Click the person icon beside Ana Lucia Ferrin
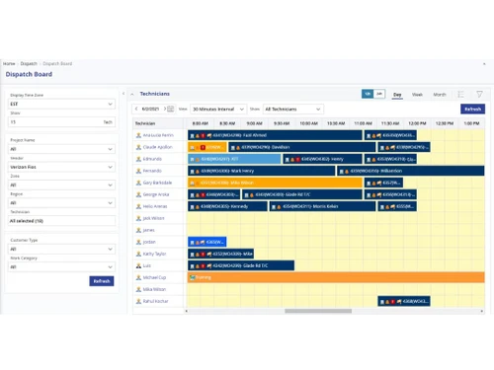494x370 pixels. tap(138, 135)
